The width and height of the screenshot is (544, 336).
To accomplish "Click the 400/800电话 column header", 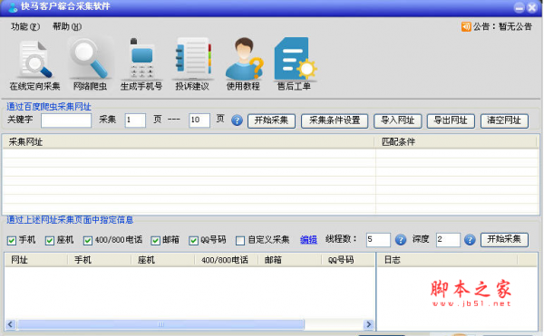I will pos(226,260).
